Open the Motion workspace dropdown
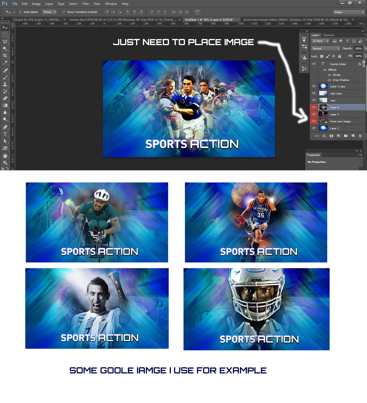The height and width of the screenshot is (403, 367). [x=349, y=12]
